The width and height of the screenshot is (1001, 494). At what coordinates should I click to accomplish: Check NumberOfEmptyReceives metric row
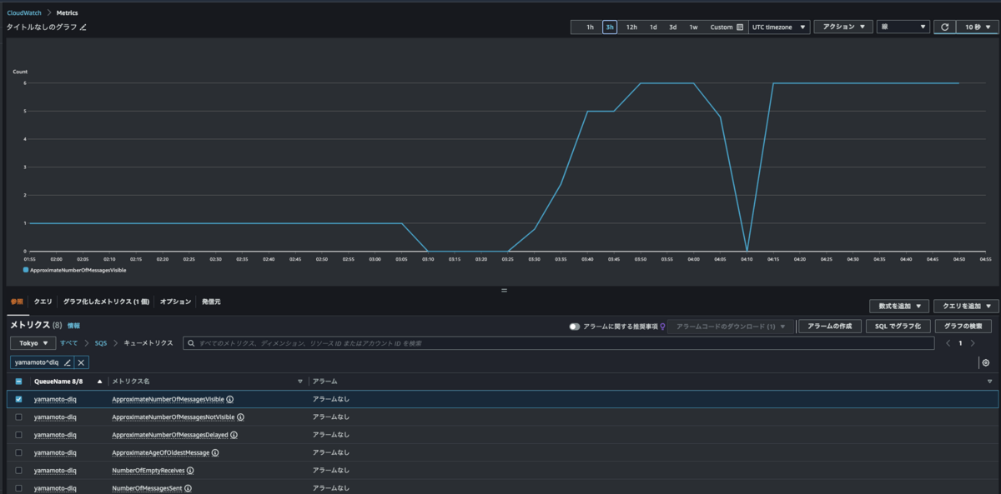(19, 471)
